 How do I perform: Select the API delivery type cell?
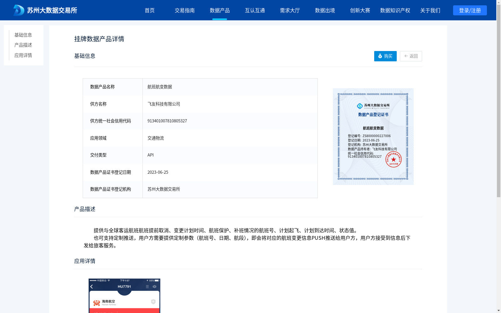(230, 155)
